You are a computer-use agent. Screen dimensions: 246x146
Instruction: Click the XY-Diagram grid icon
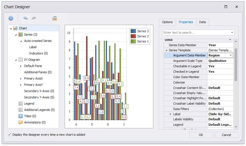21,60
